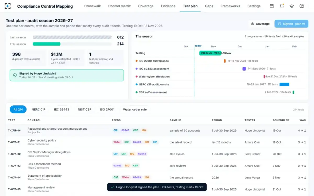The height and width of the screenshot is (196, 314).
Task: Filter tests by NERC CIP
Action: [x=38, y=109]
